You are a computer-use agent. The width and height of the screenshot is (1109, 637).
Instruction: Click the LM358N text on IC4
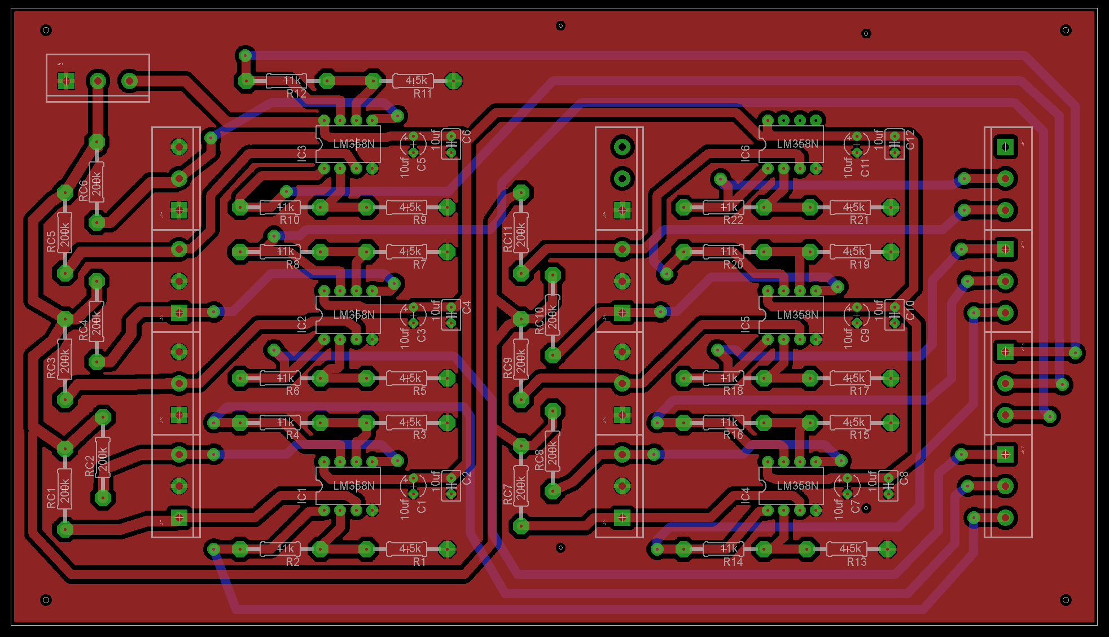point(797,486)
